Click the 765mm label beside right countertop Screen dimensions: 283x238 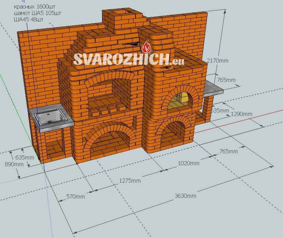click(227, 80)
